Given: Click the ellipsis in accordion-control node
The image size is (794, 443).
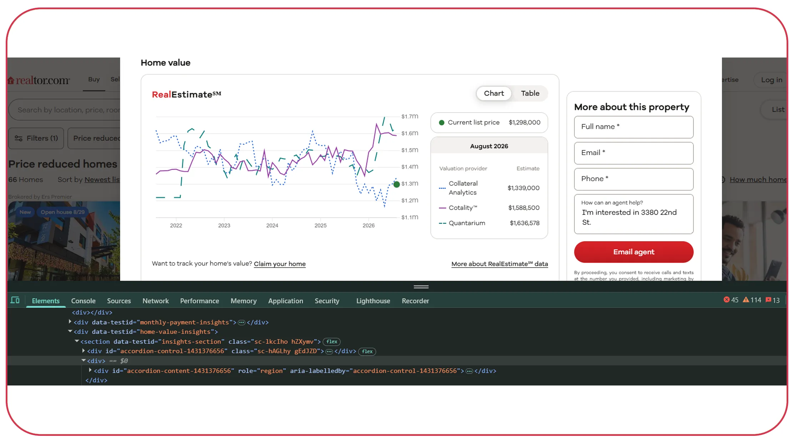Looking at the screenshot, I should (x=329, y=352).
